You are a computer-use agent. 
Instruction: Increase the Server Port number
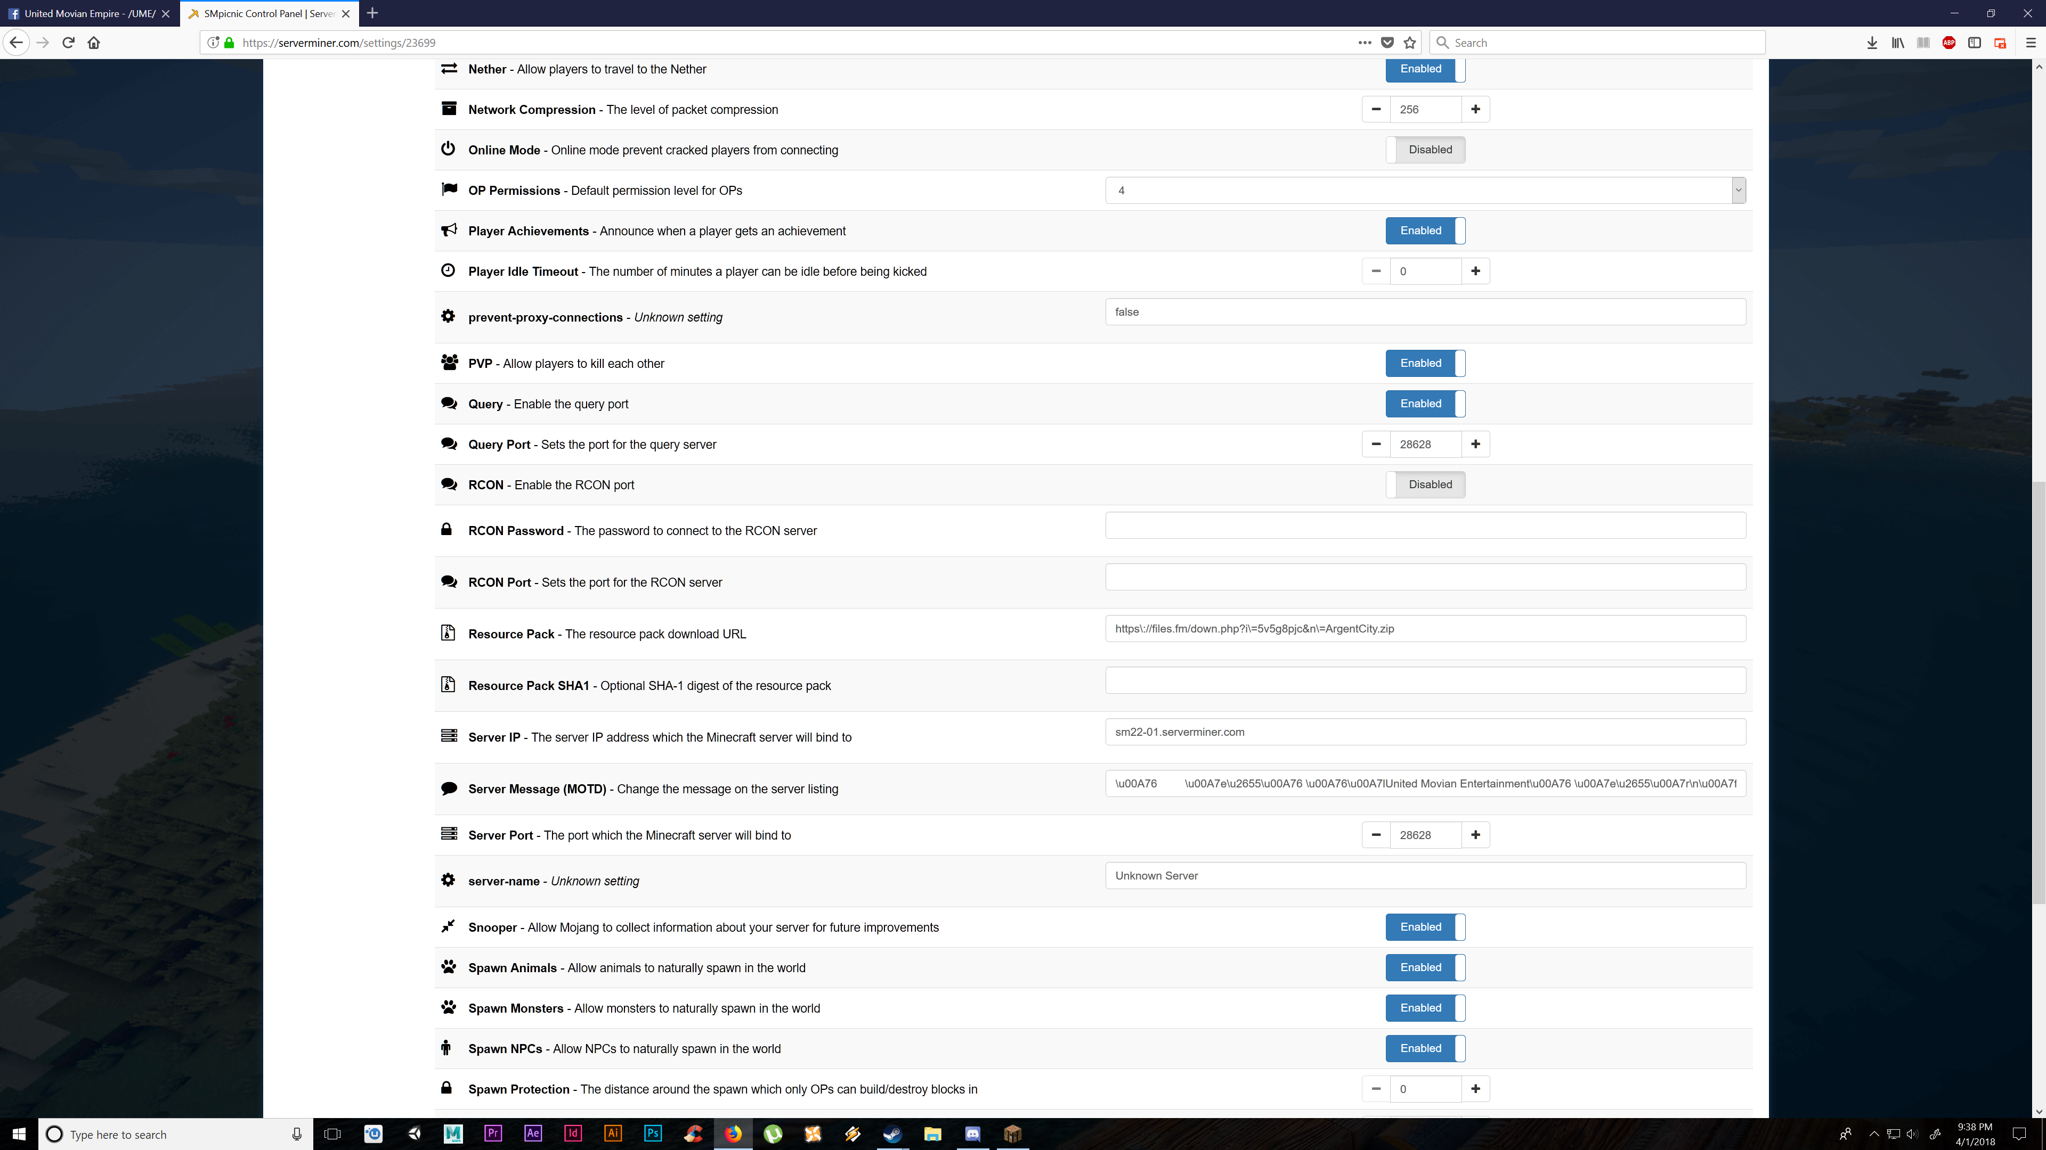pos(1475,835)
